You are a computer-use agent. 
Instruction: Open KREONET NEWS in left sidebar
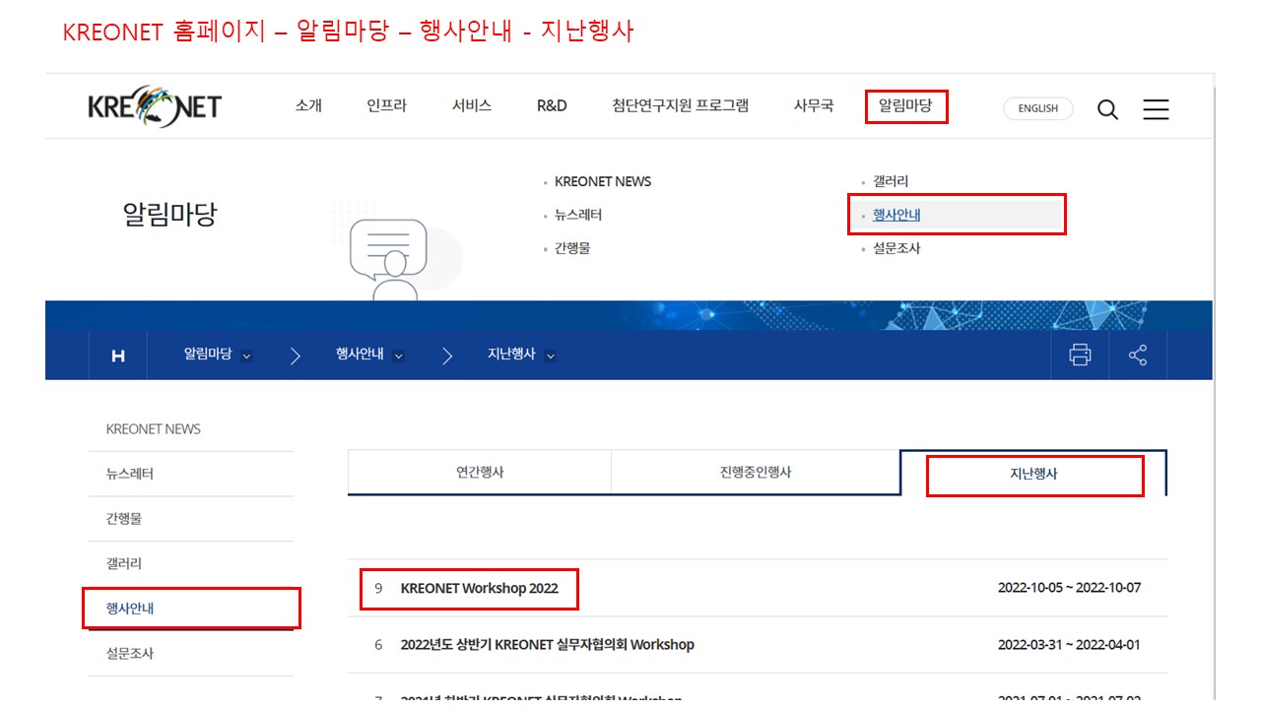pyautogui.click(x=153, y=429)
